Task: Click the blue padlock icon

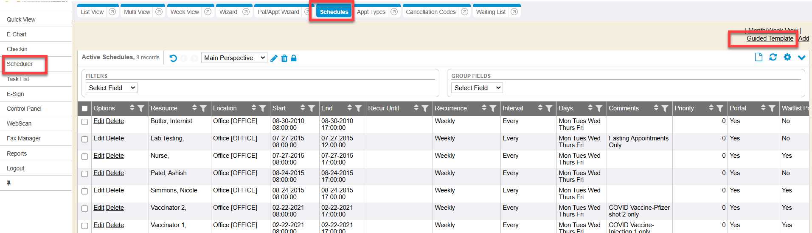Action: (294, 58)
